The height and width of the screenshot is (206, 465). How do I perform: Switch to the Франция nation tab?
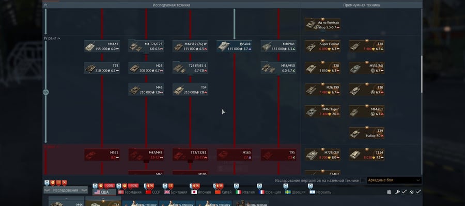point(270,192)
